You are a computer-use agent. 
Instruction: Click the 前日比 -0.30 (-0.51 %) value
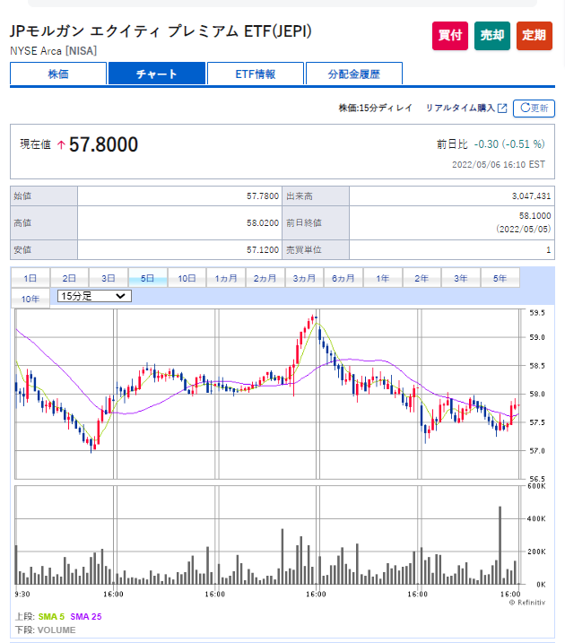509,144
